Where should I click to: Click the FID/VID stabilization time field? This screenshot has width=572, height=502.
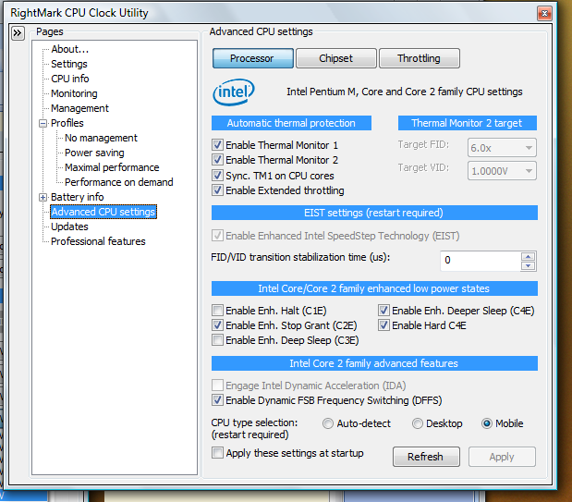pyautogui.click(x=481, y=261)
